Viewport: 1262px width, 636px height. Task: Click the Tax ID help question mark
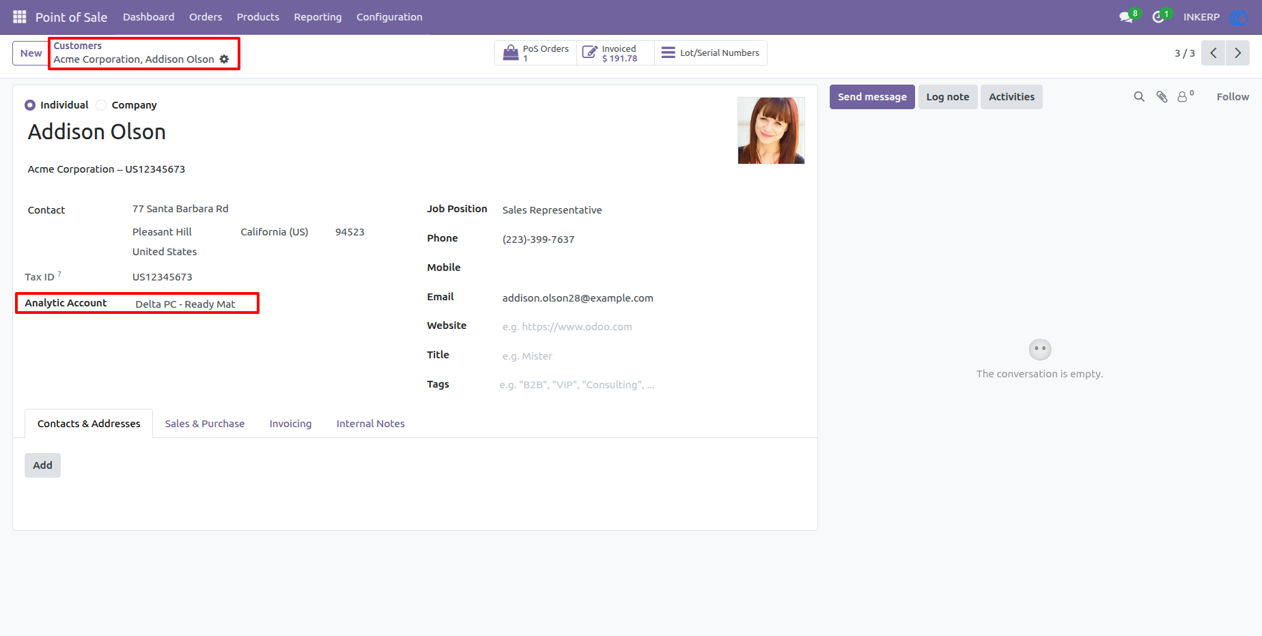pos(59,274)
